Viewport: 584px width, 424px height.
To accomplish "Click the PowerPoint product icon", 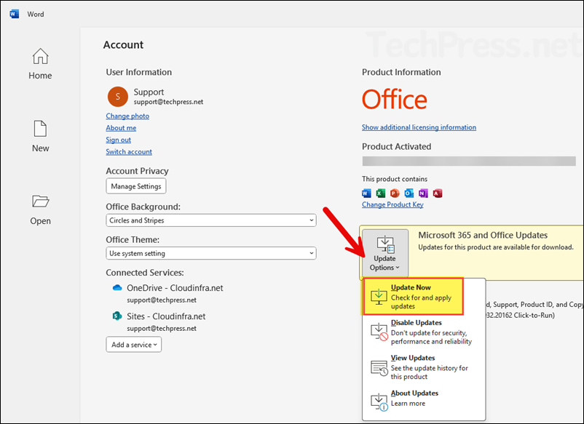I will click(x=395, y=193).
